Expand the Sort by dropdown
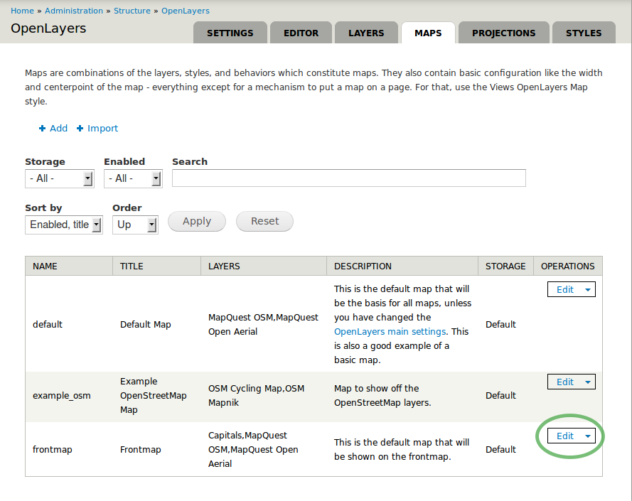This screenshot has width=632, height=501. 62,225
